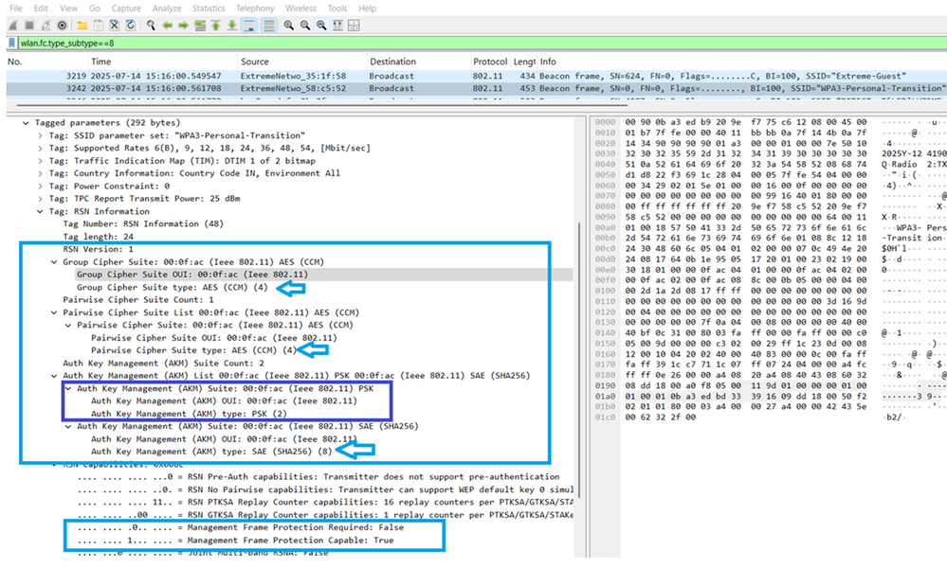This screenshot has width=947, height=568.
Task: Open the Analyze menu
Action: (x=167, y=9)
